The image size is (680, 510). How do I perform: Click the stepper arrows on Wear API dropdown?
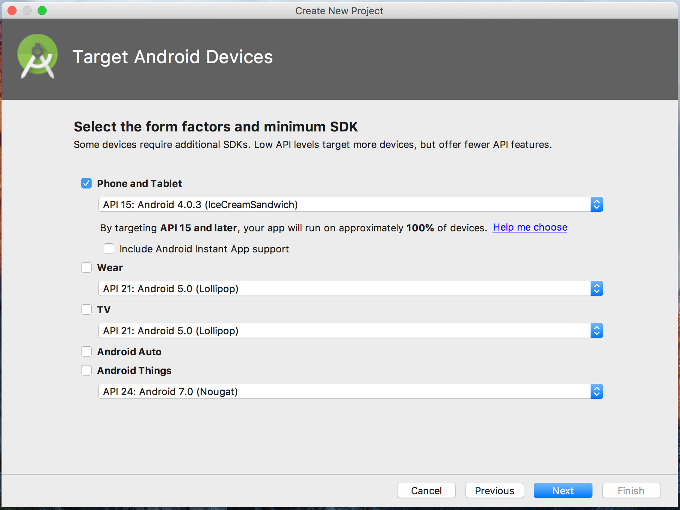click(x=597, y=288)
